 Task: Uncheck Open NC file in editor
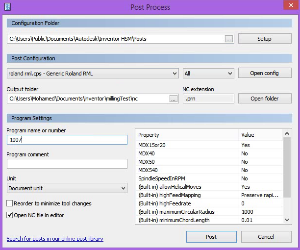click(10, 215)
